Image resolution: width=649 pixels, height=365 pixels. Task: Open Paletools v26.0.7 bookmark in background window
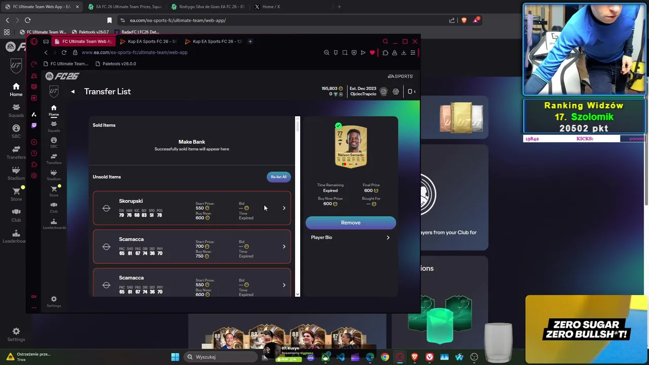tap(90, 32)
